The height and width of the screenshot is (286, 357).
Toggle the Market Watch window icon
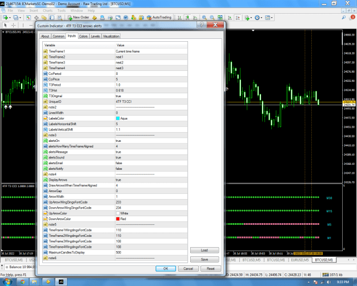pos(29,18)
